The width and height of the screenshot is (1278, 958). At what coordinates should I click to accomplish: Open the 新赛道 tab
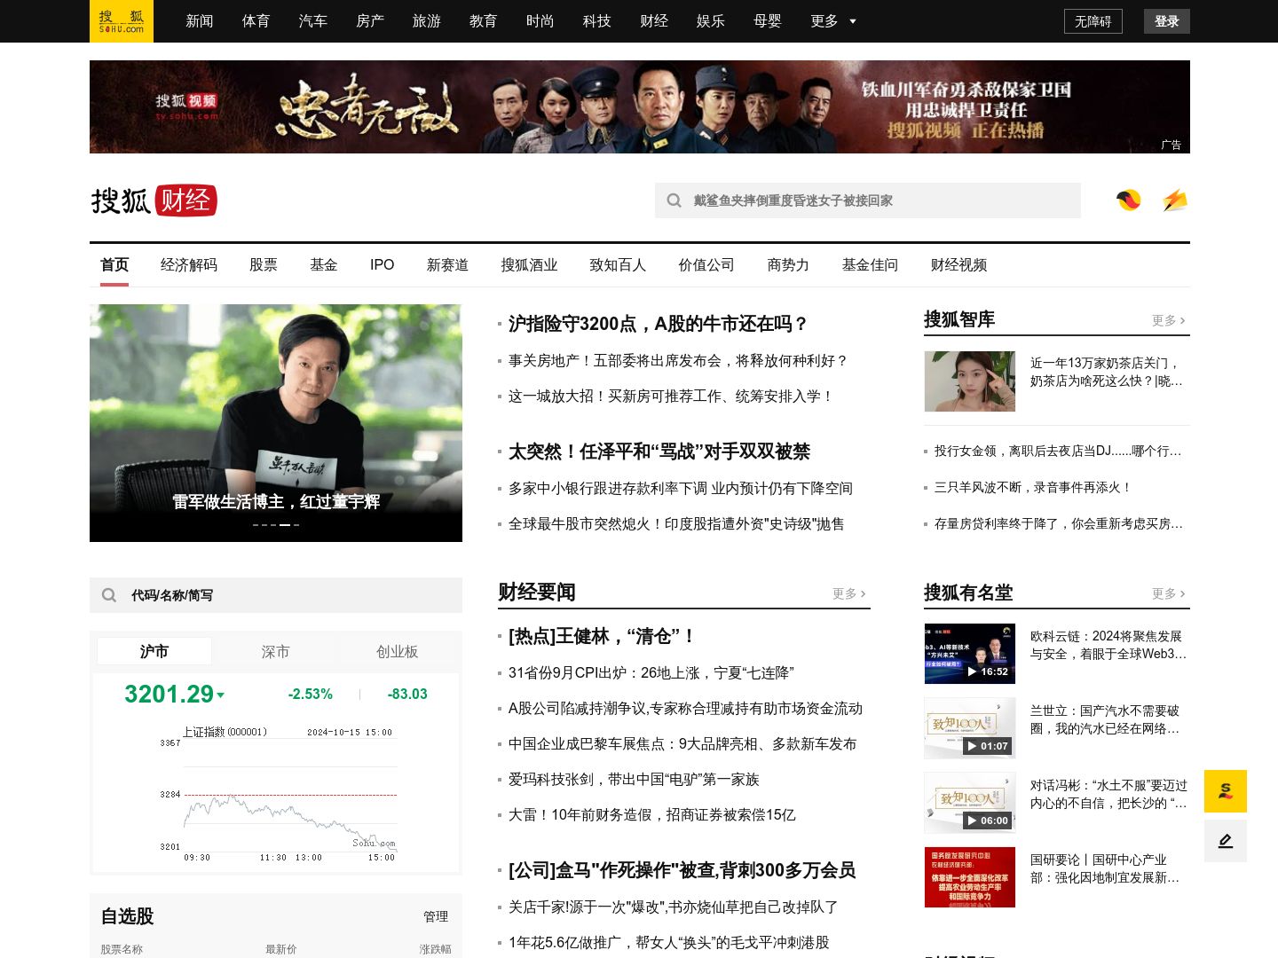[448, 265]
